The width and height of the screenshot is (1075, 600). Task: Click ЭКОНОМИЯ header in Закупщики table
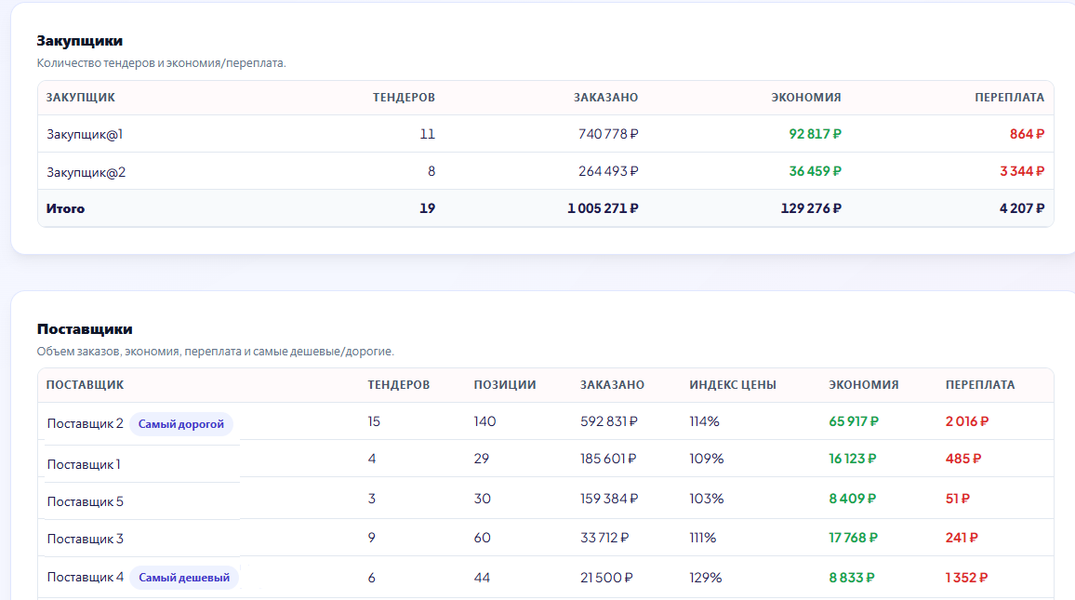805,98
